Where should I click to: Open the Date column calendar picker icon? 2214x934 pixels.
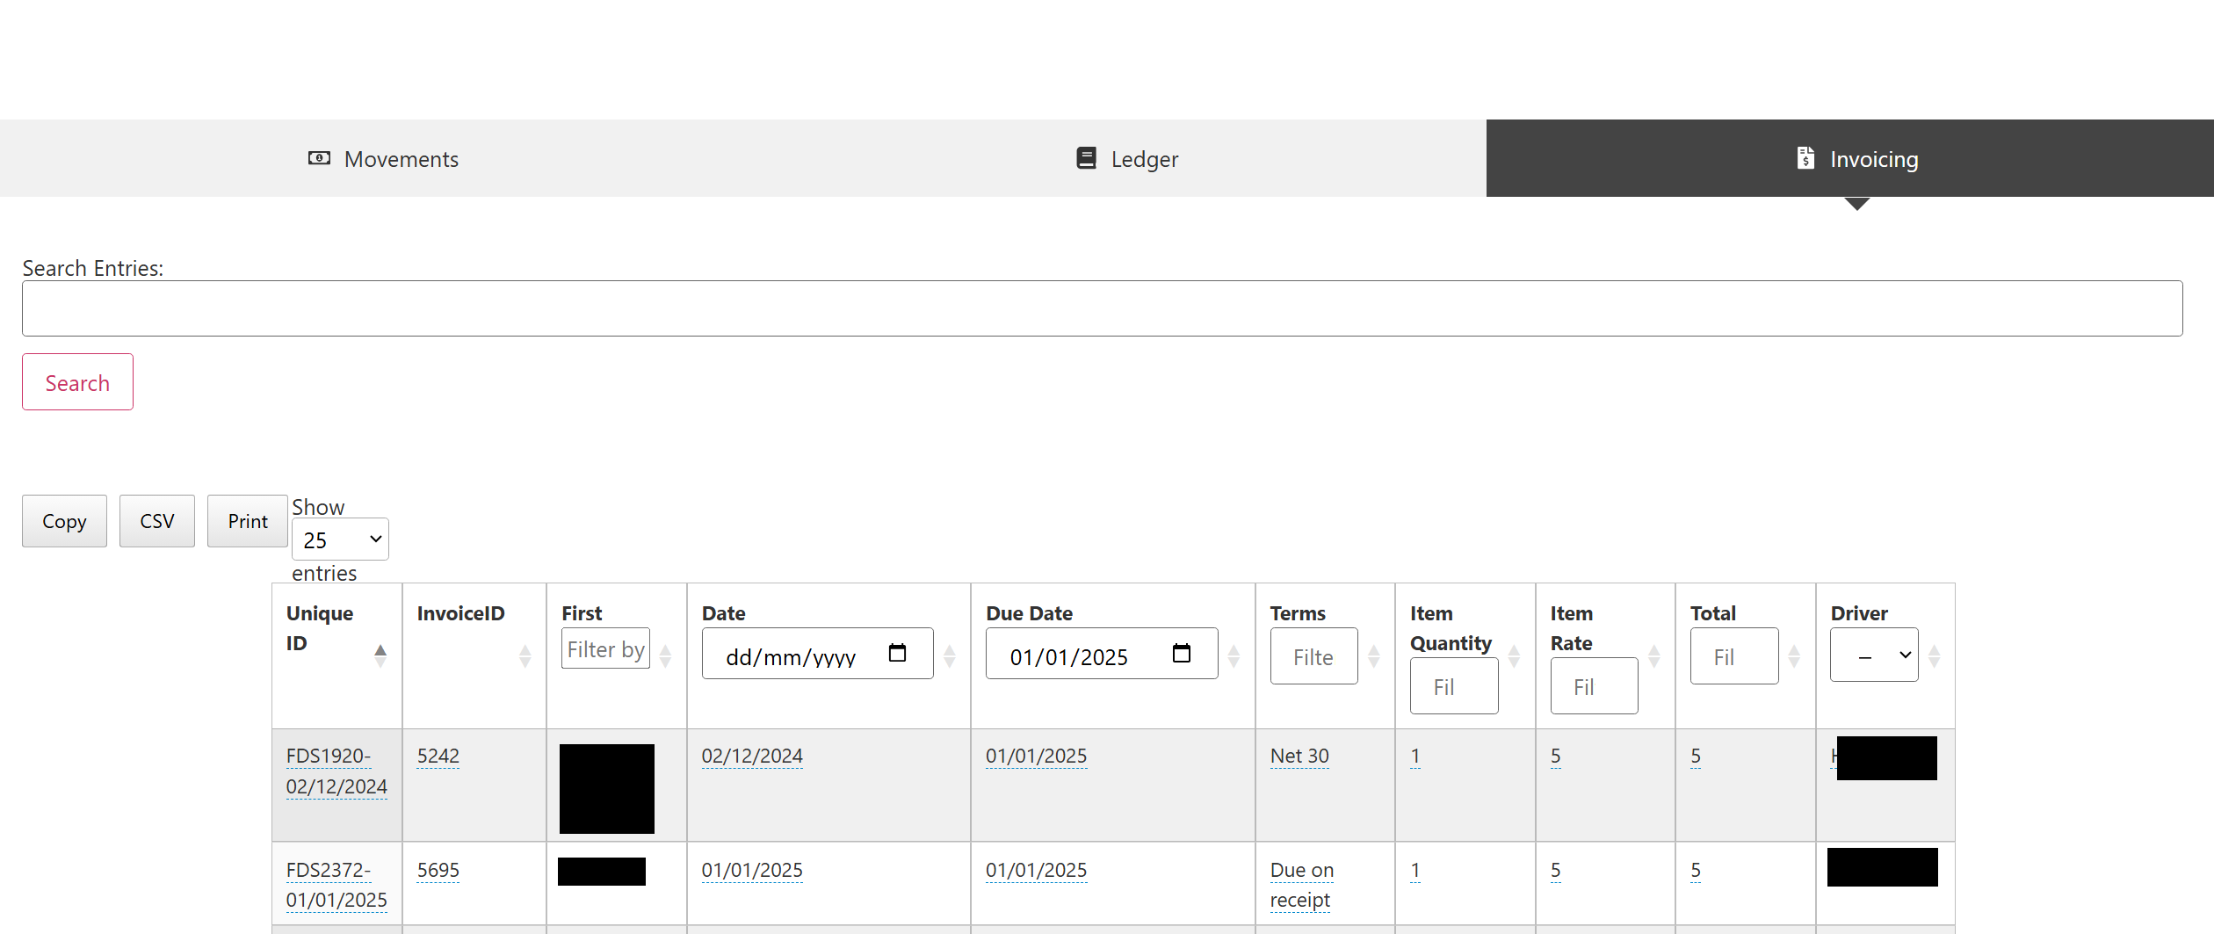897,653
